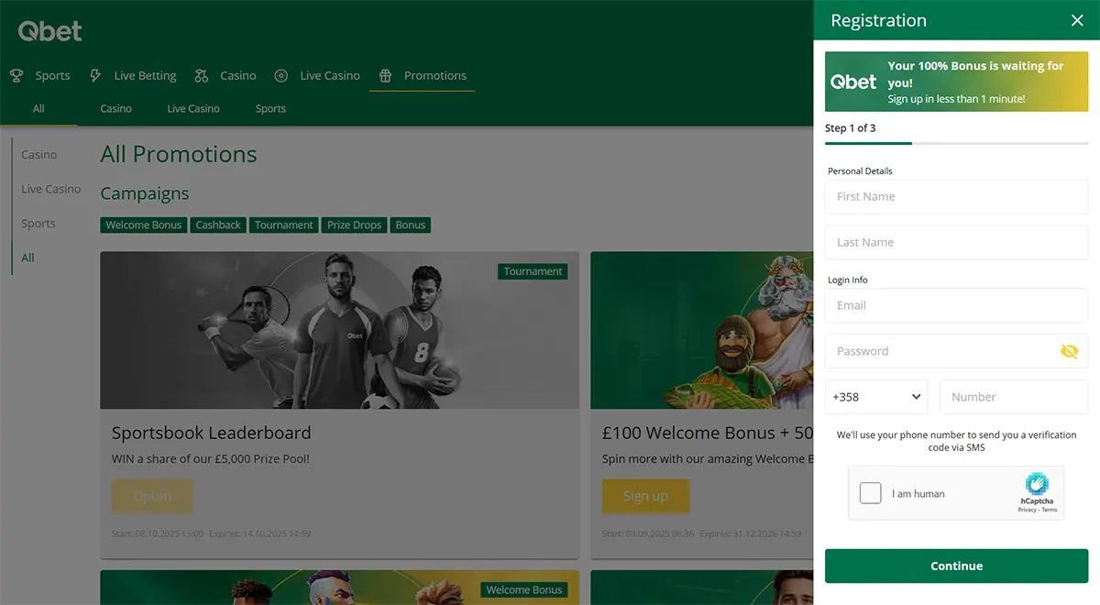Viewport: 1100px width, 605px height.
Task: Click the Last Name field
Action: click(x=956, y=242)
